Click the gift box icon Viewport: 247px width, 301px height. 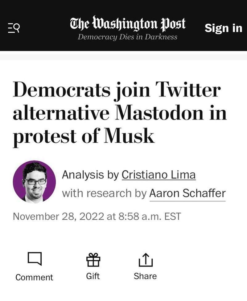93,259
